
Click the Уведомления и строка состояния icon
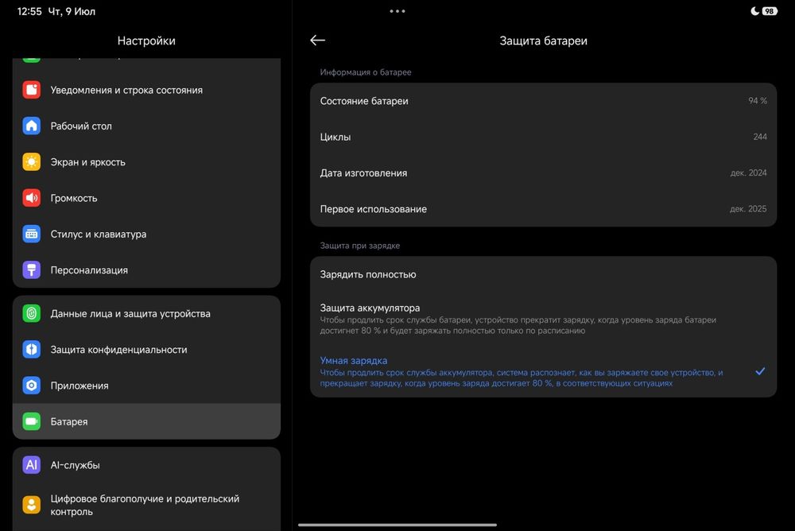pyautogui.click(x=32, y=90)
